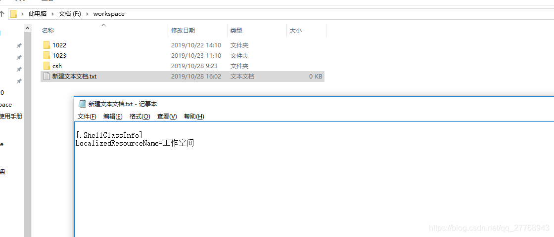Click date 2019/10/28 16:02

[196, 76]
